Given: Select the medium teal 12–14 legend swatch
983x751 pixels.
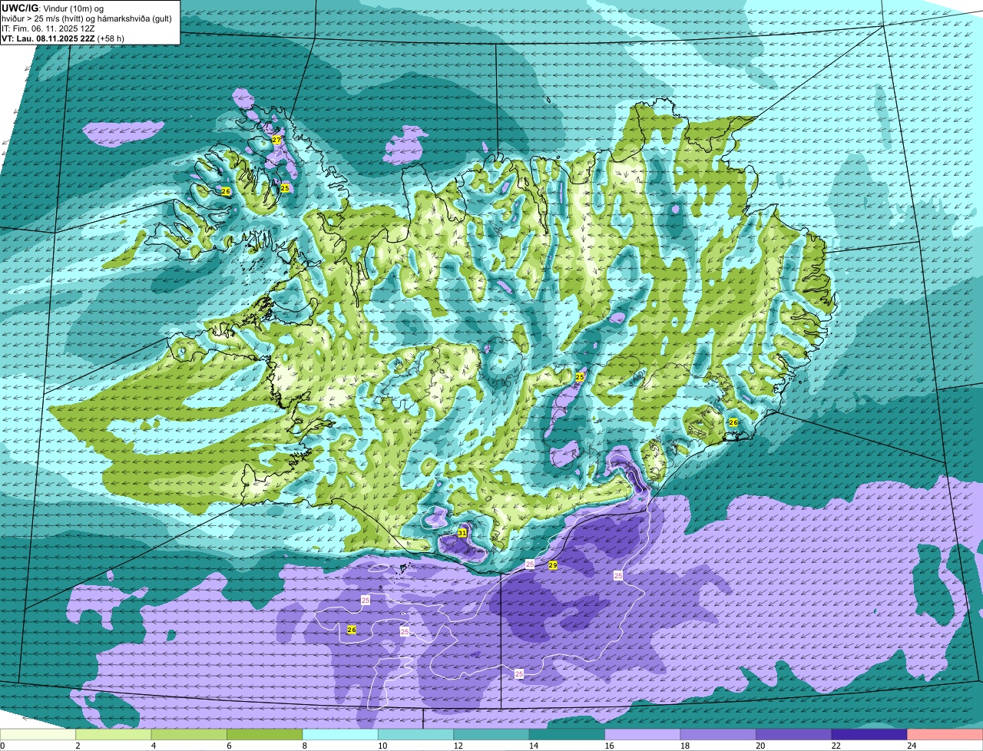Looking at the screenshot, I should point(491,734).
